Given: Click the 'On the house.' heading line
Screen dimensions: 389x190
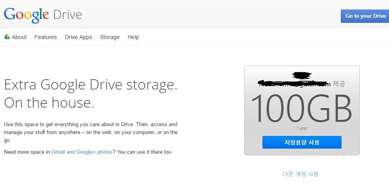Looking at the screenshot, I should 49,102.
